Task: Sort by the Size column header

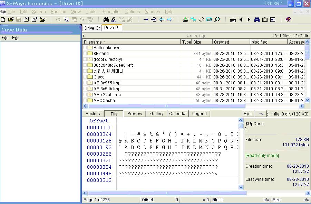Action: [x=202, y=42]
